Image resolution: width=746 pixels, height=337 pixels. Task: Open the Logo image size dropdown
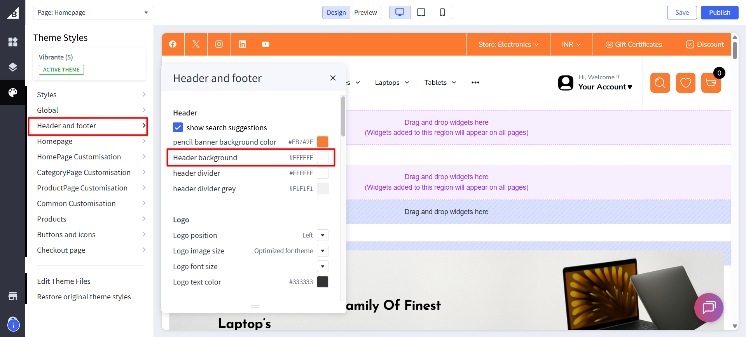click(323, 251)
